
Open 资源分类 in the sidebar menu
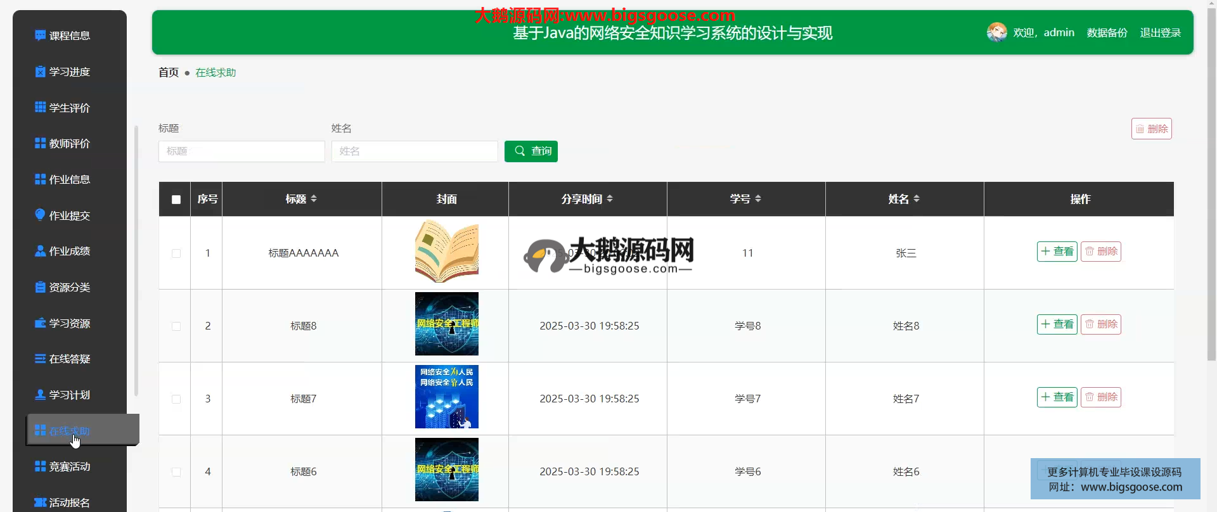pyautogui.click(x=69, y=287)
